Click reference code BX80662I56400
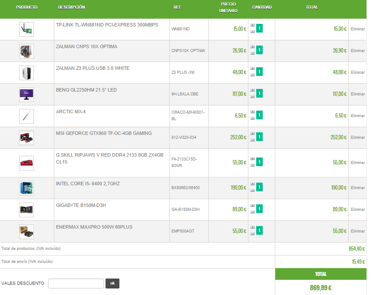This screenshot has height=295, width=373. coord(185,188)
